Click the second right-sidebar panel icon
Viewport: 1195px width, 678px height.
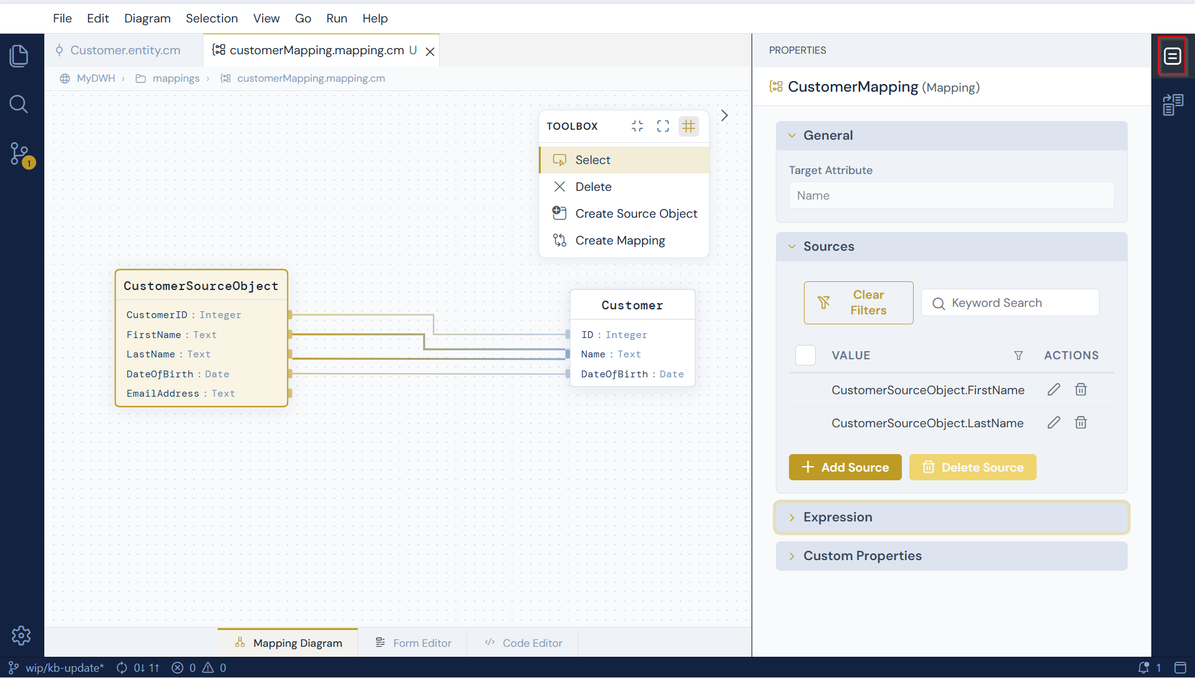[1173, 105]
